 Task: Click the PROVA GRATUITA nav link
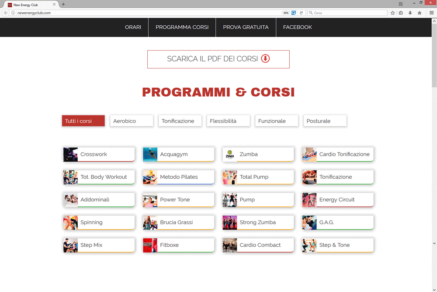(x=246, y=27)
